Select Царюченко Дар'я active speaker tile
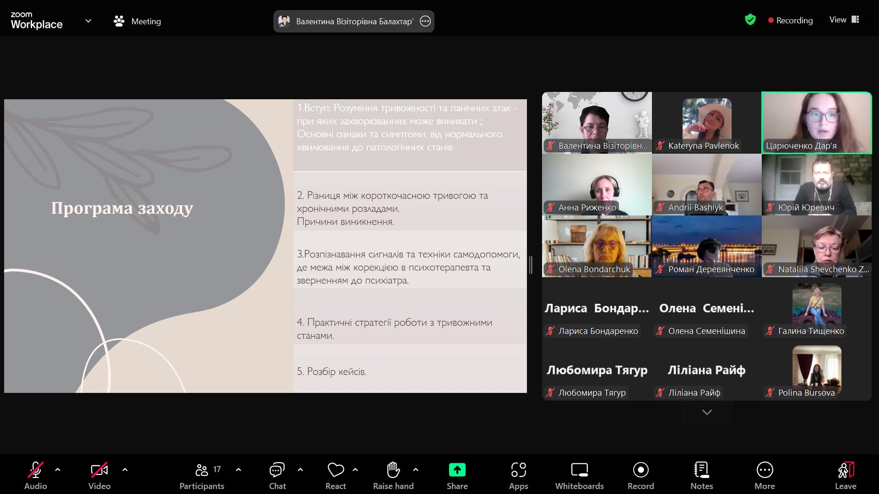 coord(817,123)
